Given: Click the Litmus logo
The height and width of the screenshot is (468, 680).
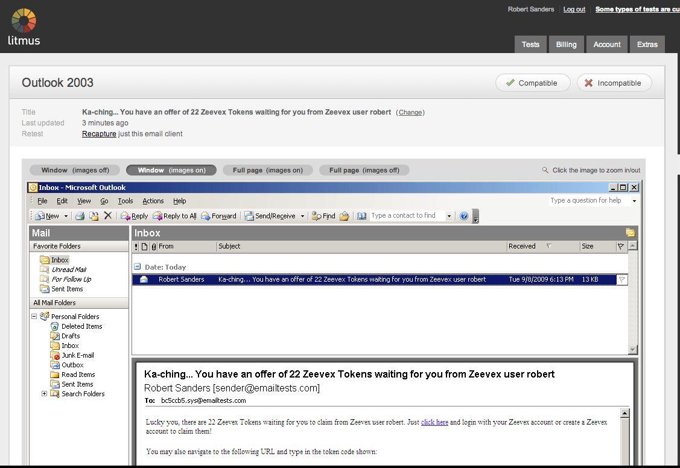Looking at the screenshot, I should click(x=24, y=27).
